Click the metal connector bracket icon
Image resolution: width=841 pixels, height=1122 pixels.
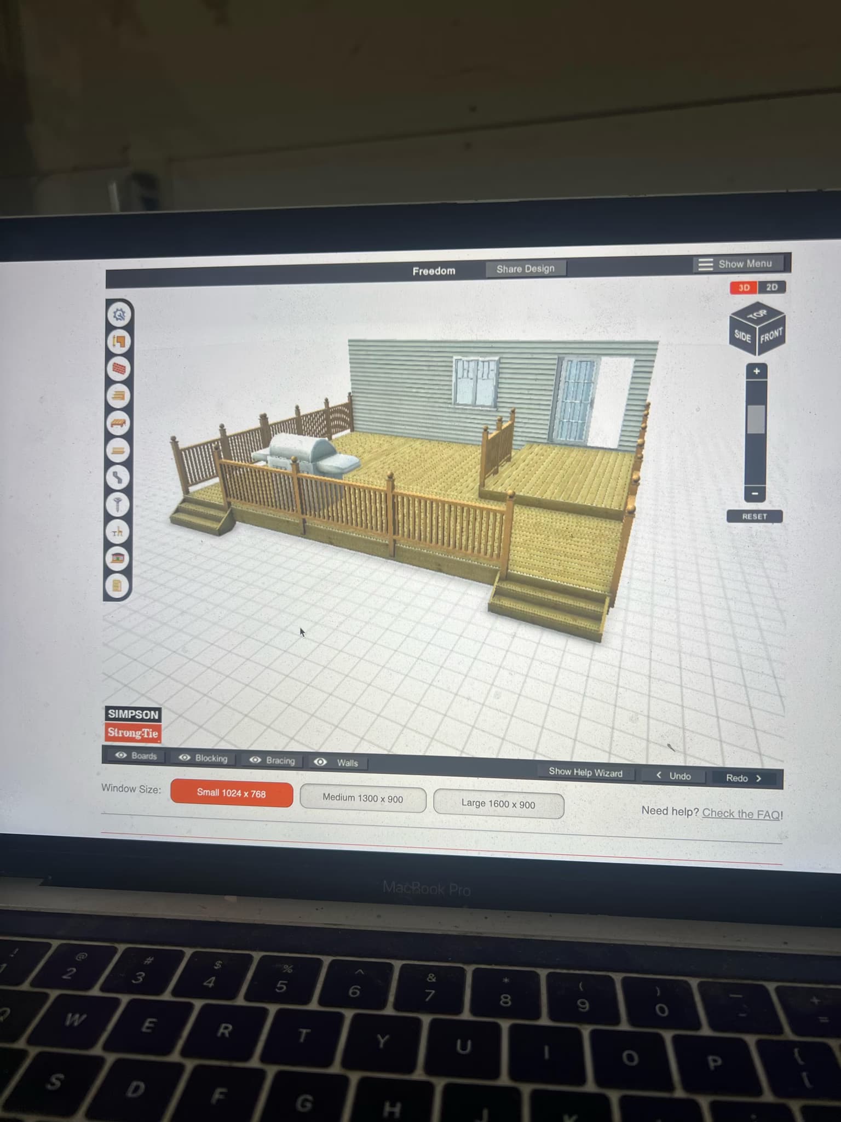click(118, 477)
